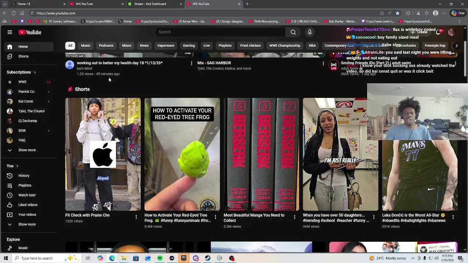This screenshot has height=263, width=468.
Task: Select the NBA filter chip
Action: click(312, 46)
